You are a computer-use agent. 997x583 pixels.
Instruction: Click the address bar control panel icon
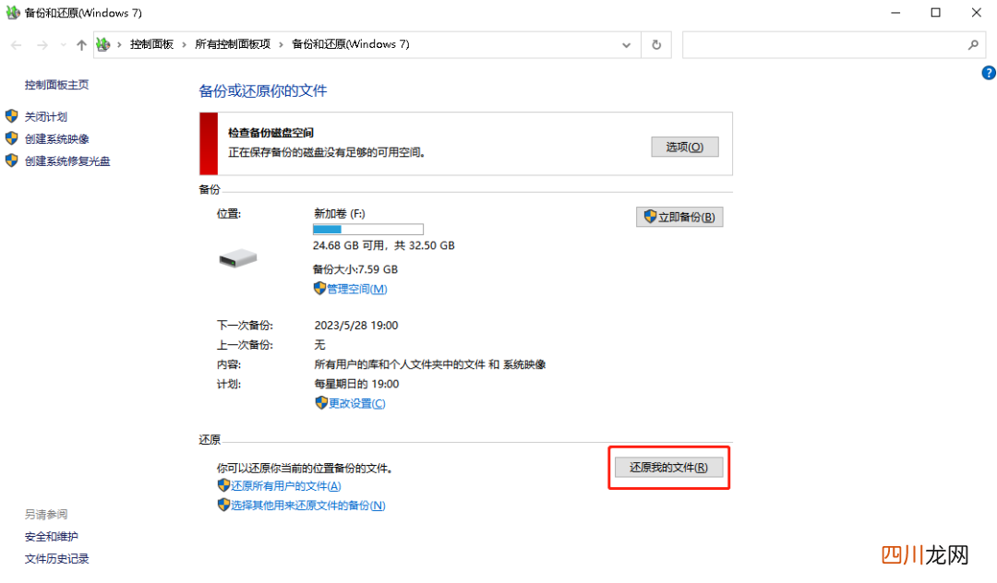click(x=103, y=44)
